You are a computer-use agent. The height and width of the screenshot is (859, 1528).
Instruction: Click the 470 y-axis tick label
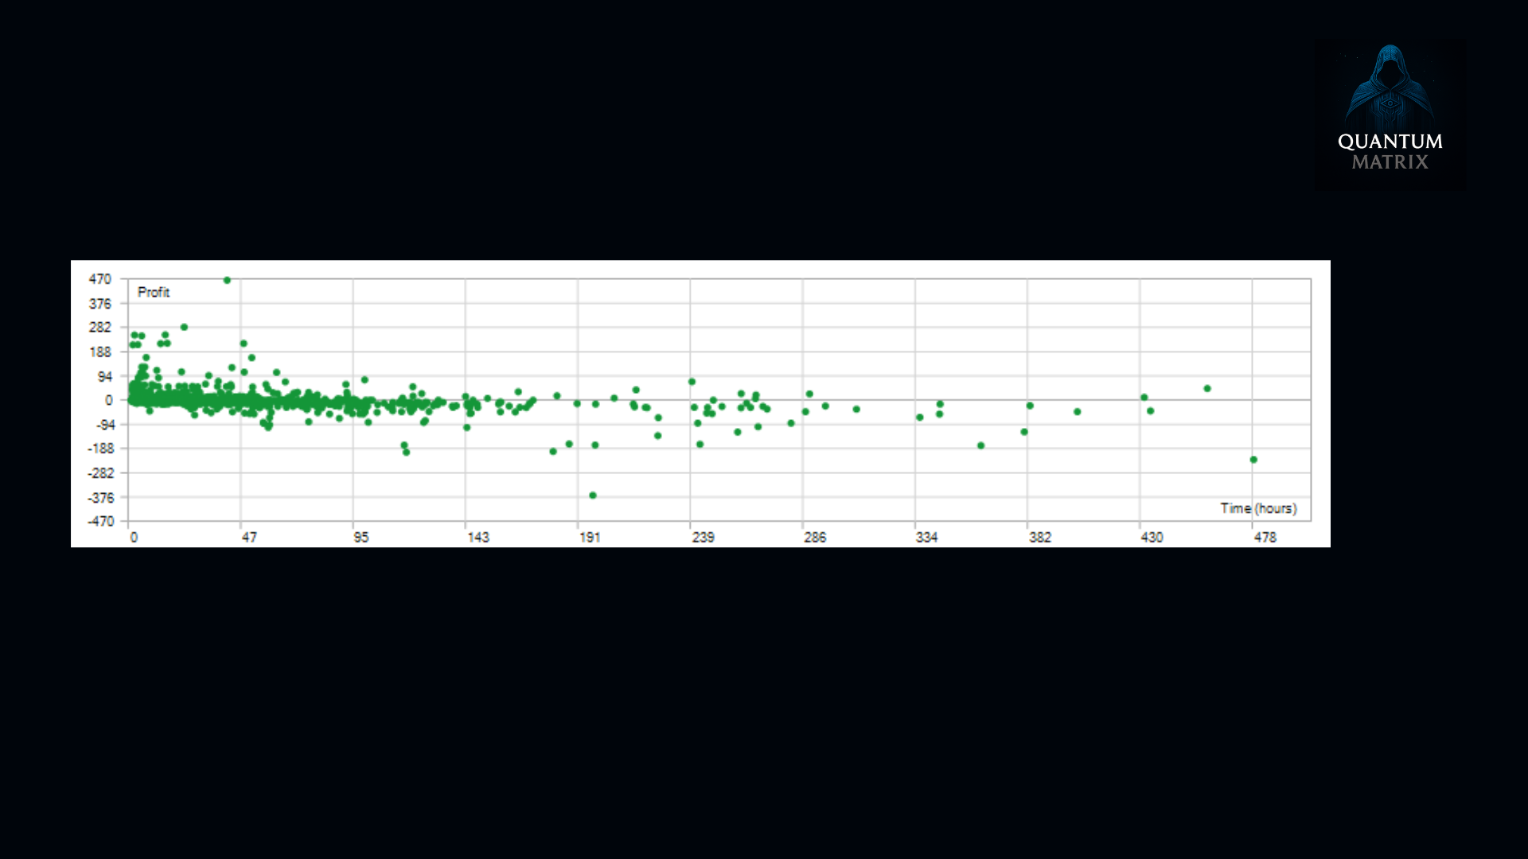tap(100, 279)
